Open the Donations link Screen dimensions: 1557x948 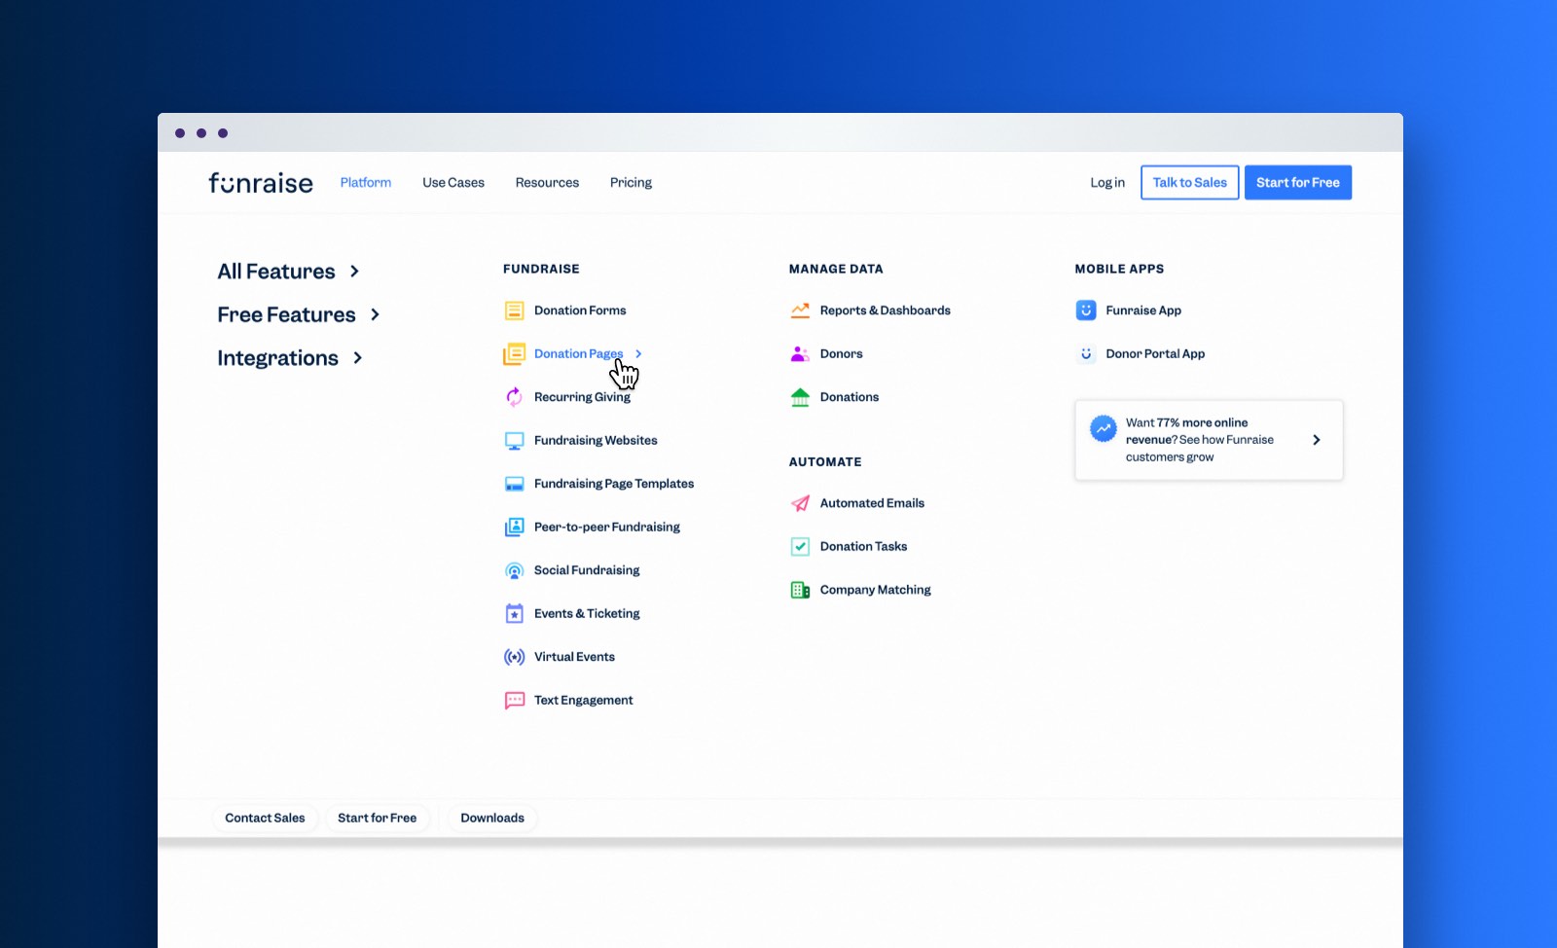pos(850,397)
